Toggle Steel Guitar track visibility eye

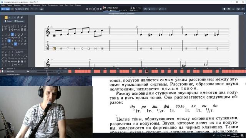pyautogui.click(x=28, y=71)
